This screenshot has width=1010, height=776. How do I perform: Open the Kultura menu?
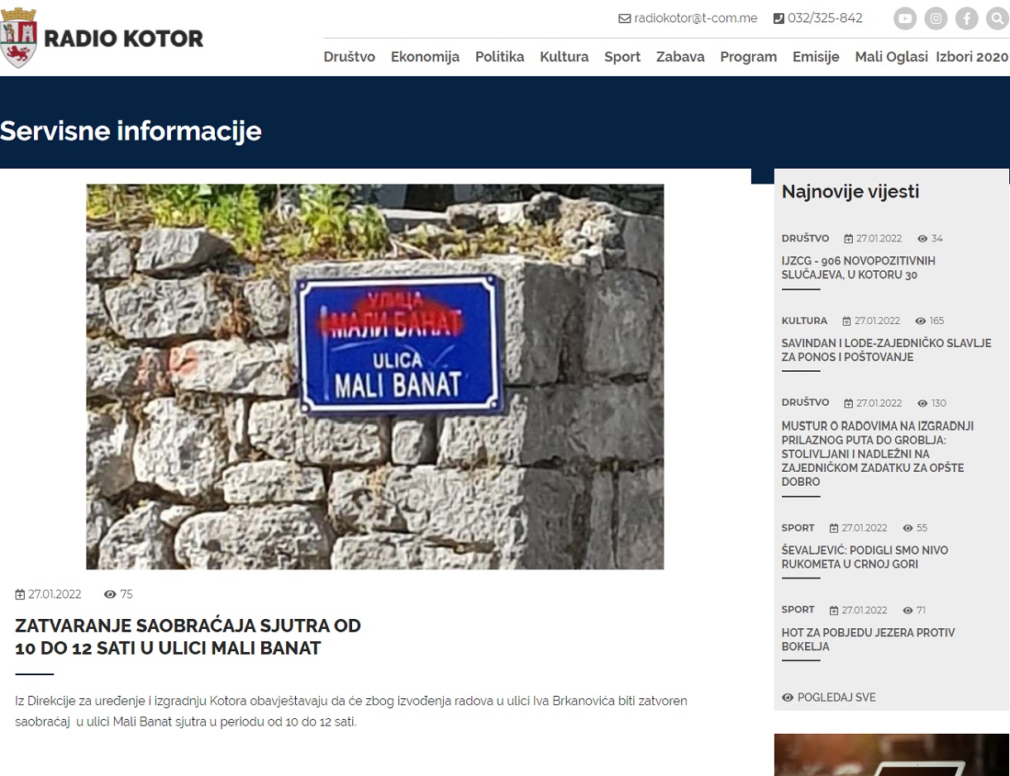coord(565,57)
